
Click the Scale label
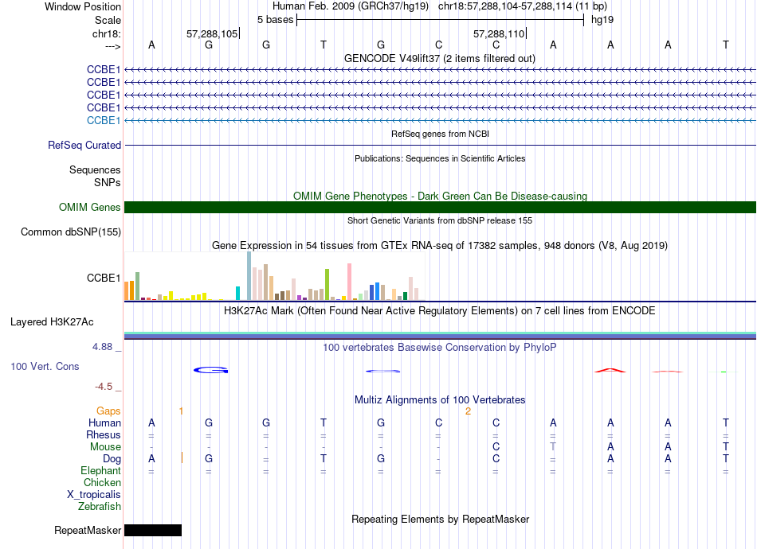click(108, 20)
